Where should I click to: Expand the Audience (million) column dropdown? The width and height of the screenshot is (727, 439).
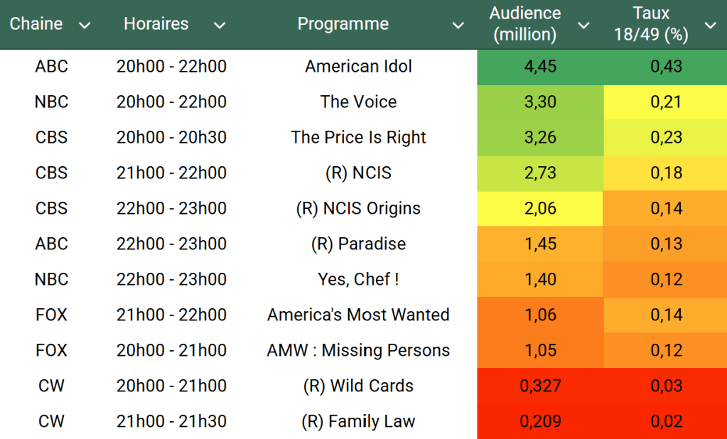[584, 26]
